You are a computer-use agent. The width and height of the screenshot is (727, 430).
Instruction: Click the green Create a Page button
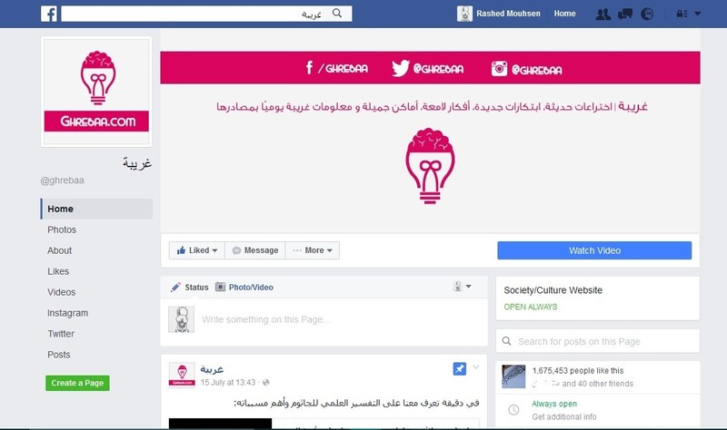pos(77,383)
